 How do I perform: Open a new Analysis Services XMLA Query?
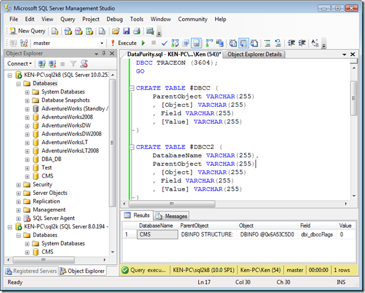tap(89, 31)
